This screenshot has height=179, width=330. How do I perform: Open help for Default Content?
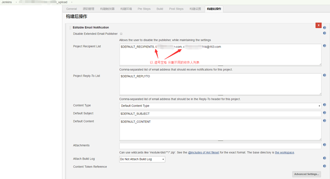tap(324, 121)
